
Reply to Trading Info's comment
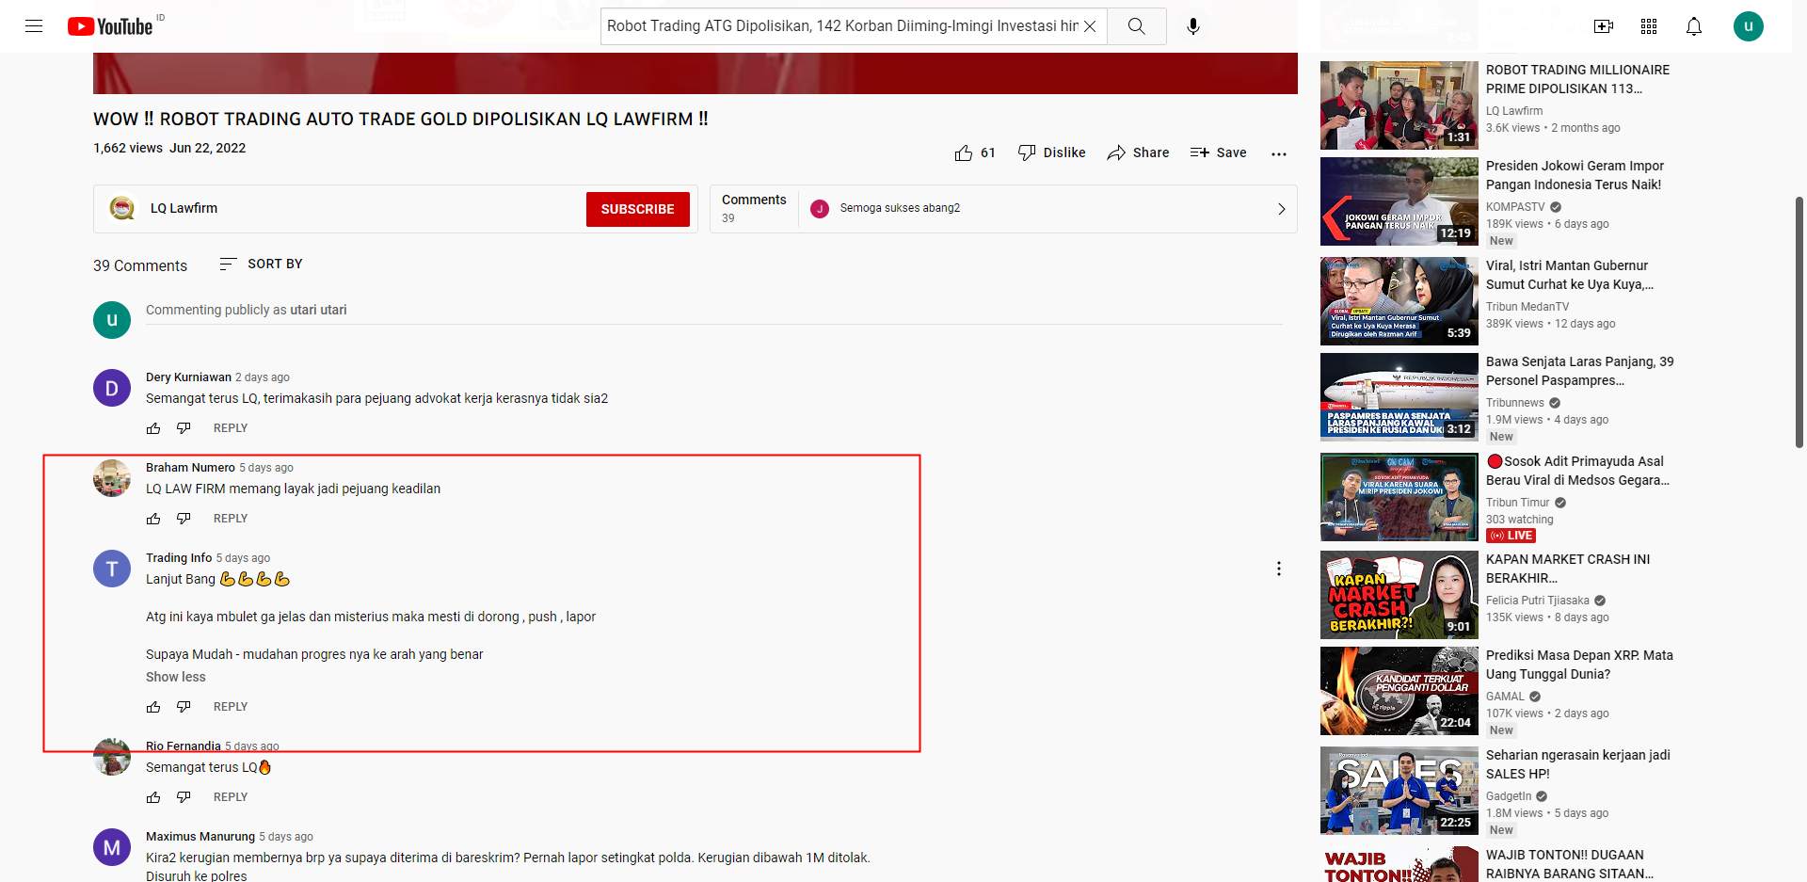coord(231,707)
